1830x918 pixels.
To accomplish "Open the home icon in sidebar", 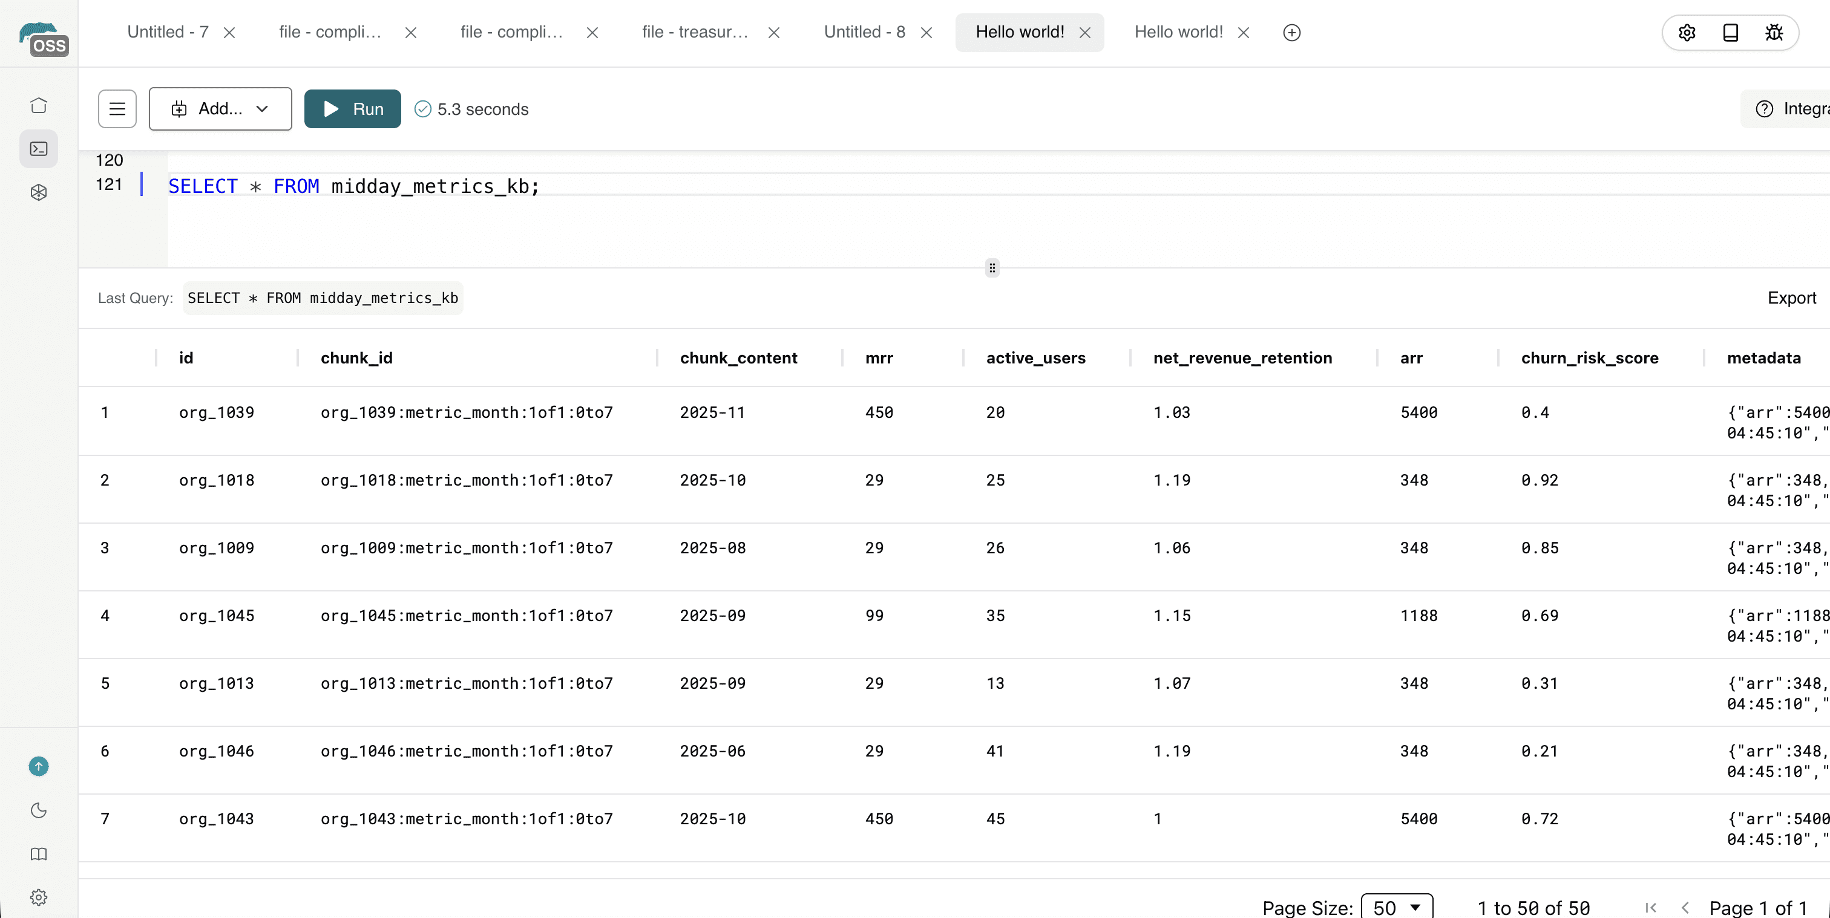I will tap(39, 105).
